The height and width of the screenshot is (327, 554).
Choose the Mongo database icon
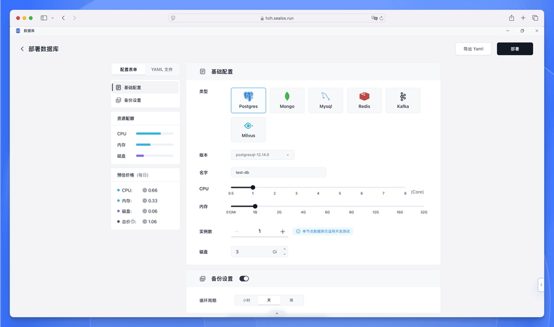tap(287, 100)
